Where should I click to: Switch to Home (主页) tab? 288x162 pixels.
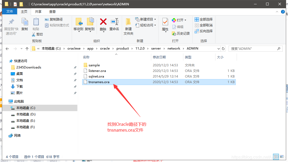tap(24, 12)
